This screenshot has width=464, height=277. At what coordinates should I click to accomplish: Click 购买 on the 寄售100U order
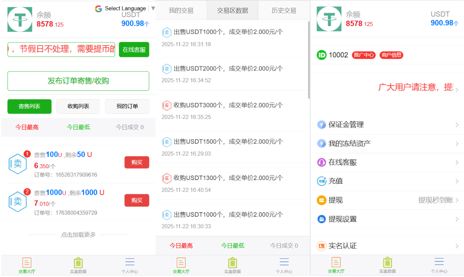[137, 162]
